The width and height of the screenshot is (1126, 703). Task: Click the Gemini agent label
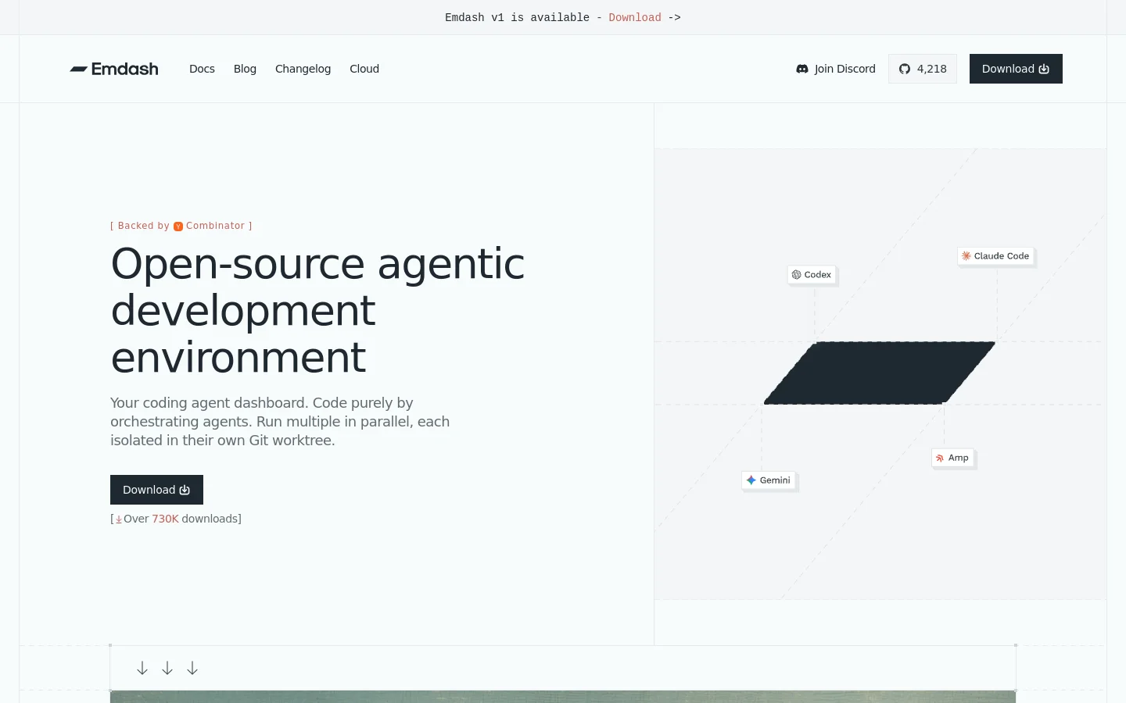coord(769,480)
